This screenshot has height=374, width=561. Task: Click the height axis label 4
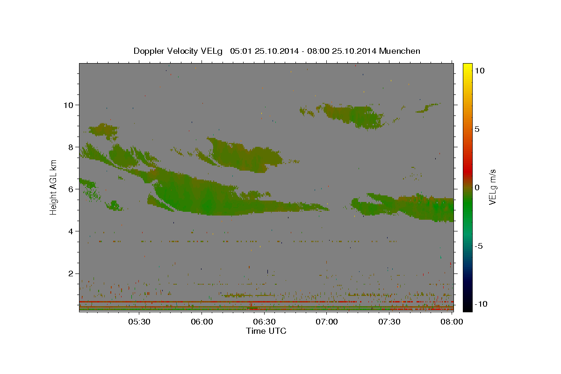pyautogui.click(x=72, y=231)
